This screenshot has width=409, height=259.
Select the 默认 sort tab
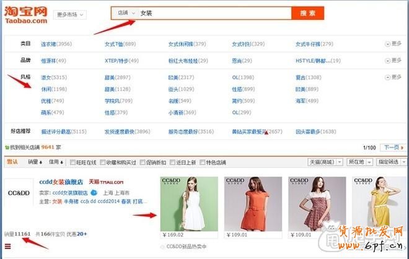tap(12, 162)
